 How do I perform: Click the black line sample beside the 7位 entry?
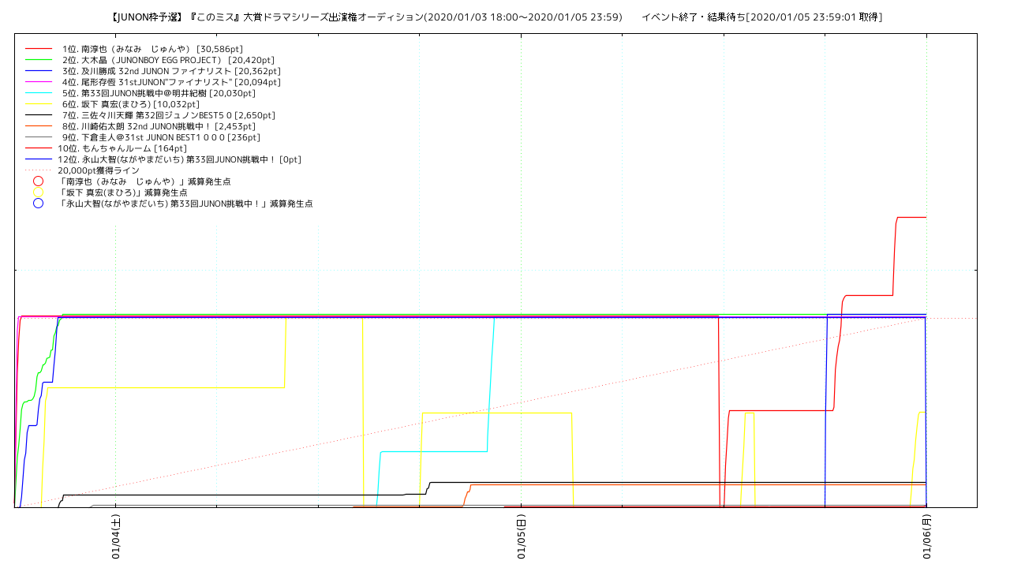(38, 115)
